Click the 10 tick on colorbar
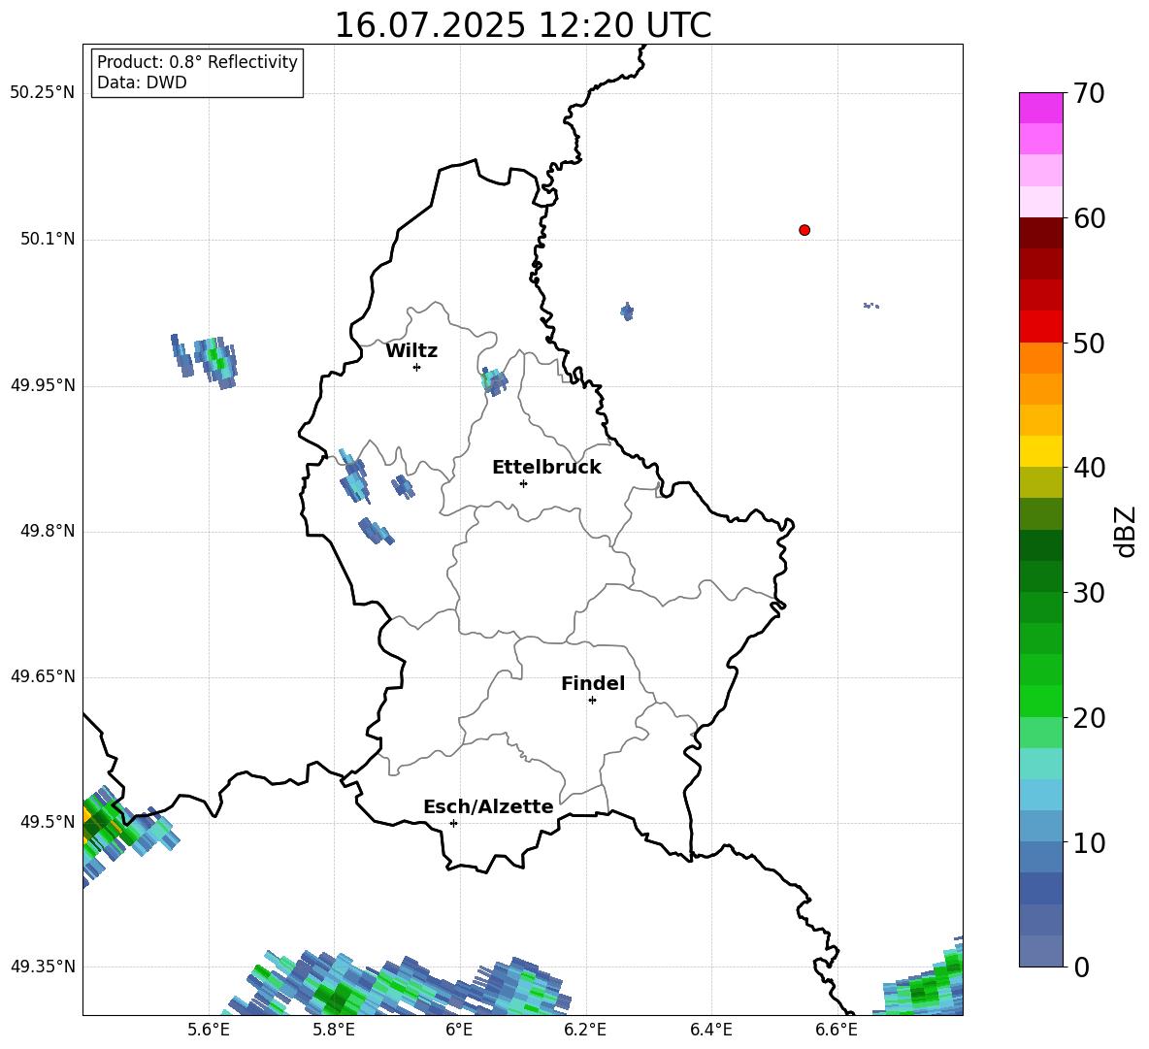 (1088, 843)
